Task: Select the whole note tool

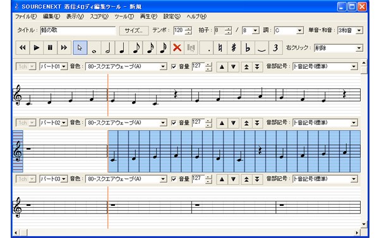Action: [x=94, y=47]
